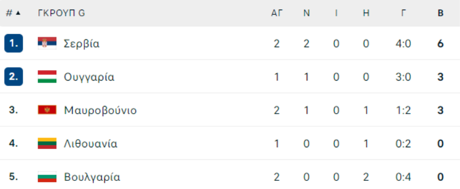Sort by the Γ goals column header

coord(404,13)
